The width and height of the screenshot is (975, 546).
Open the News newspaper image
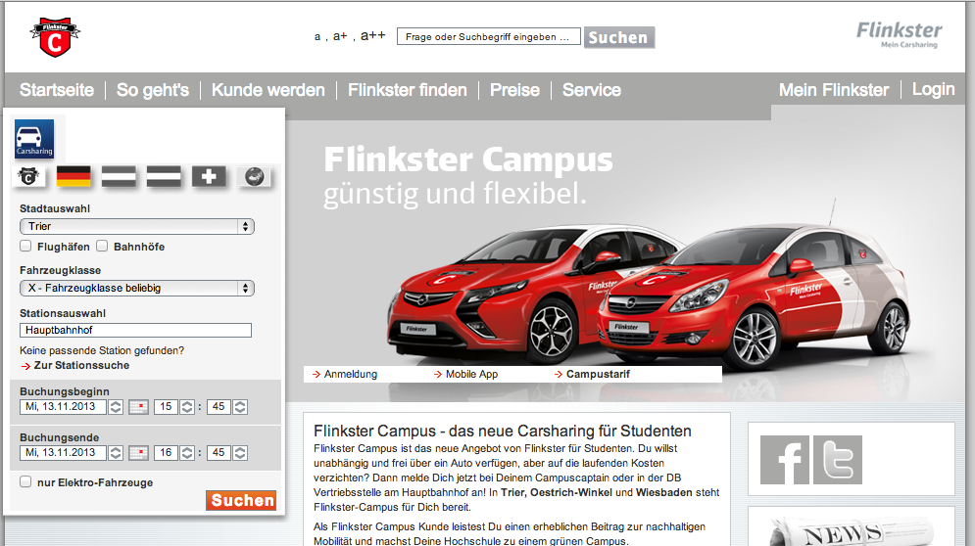point(851,533)
